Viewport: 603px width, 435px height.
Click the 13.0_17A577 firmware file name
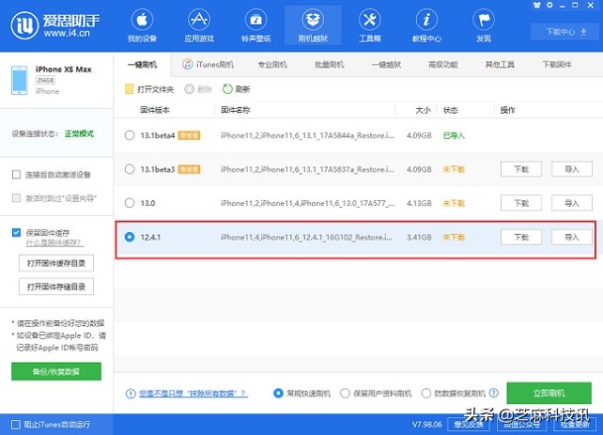tap(308, 203)
